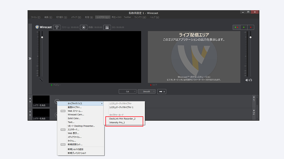Open the Twitter menu

pyautogui.click(x=127, y=17)
